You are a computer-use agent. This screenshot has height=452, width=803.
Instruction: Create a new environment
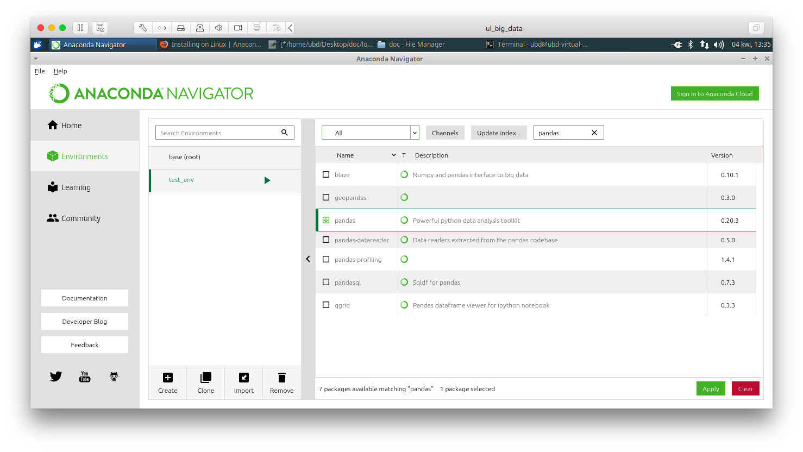[x=168, y=383]
